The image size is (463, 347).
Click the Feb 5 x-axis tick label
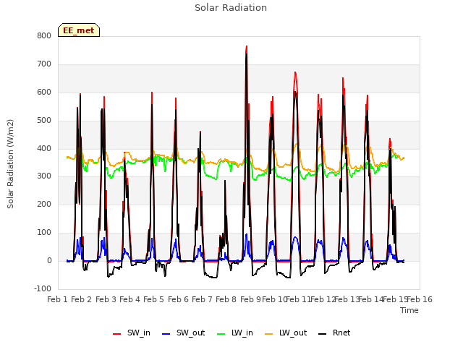pyautogui.click(x=153, y=300)
